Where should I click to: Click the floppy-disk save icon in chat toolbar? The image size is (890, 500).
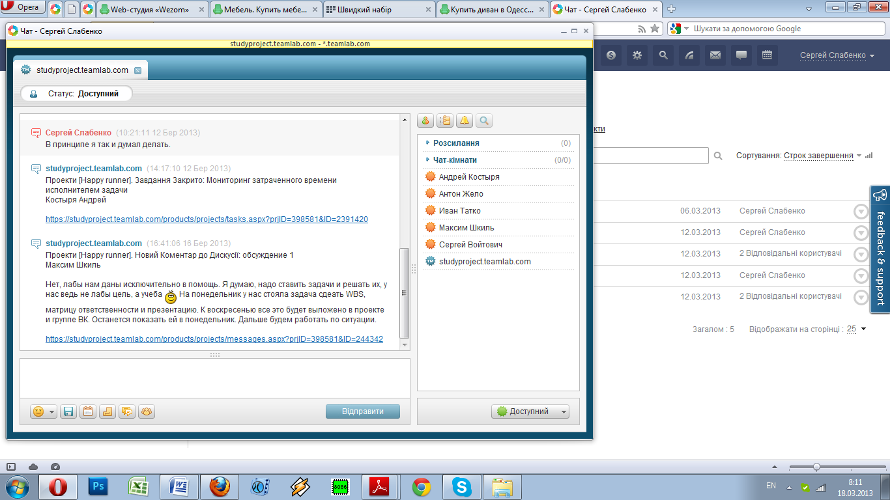click(x=68, y=411)
